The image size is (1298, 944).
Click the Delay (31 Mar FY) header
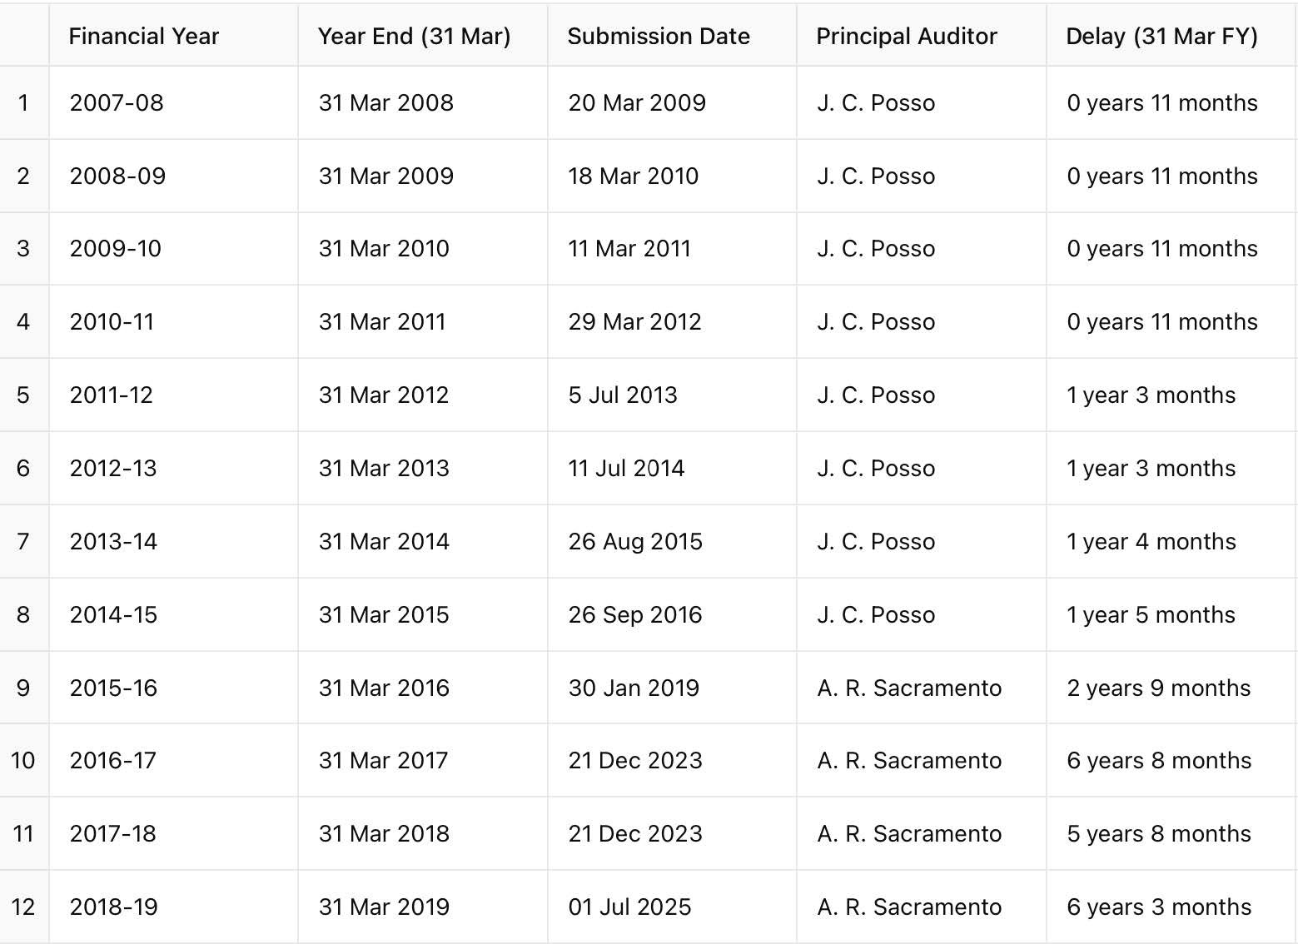point(1161,37)
